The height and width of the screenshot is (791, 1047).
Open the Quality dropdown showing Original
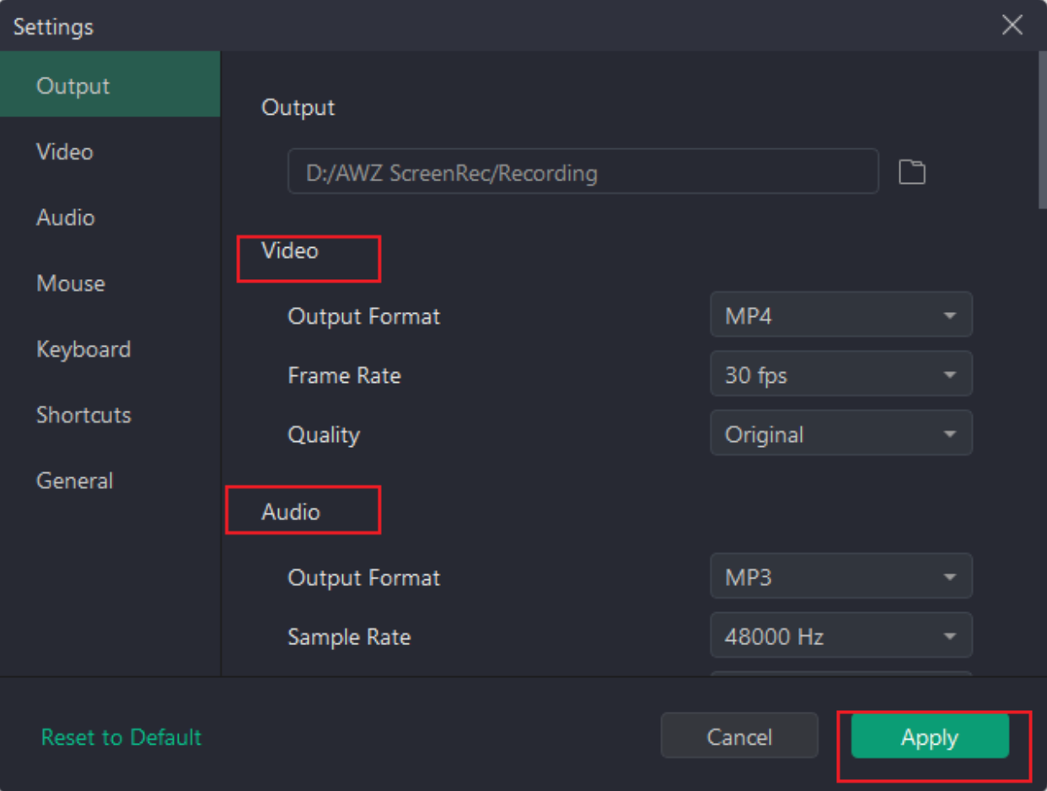[840, 433]
